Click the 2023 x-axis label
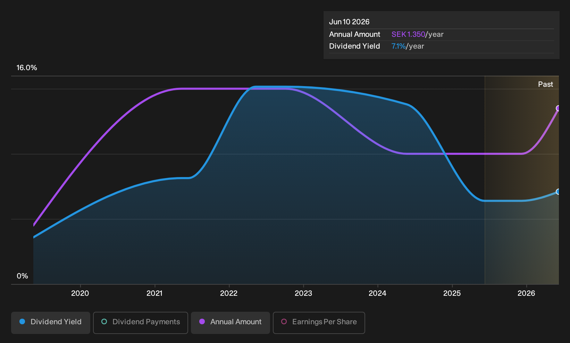The height and width of the screenshot is (343, 570). (303, 293)
